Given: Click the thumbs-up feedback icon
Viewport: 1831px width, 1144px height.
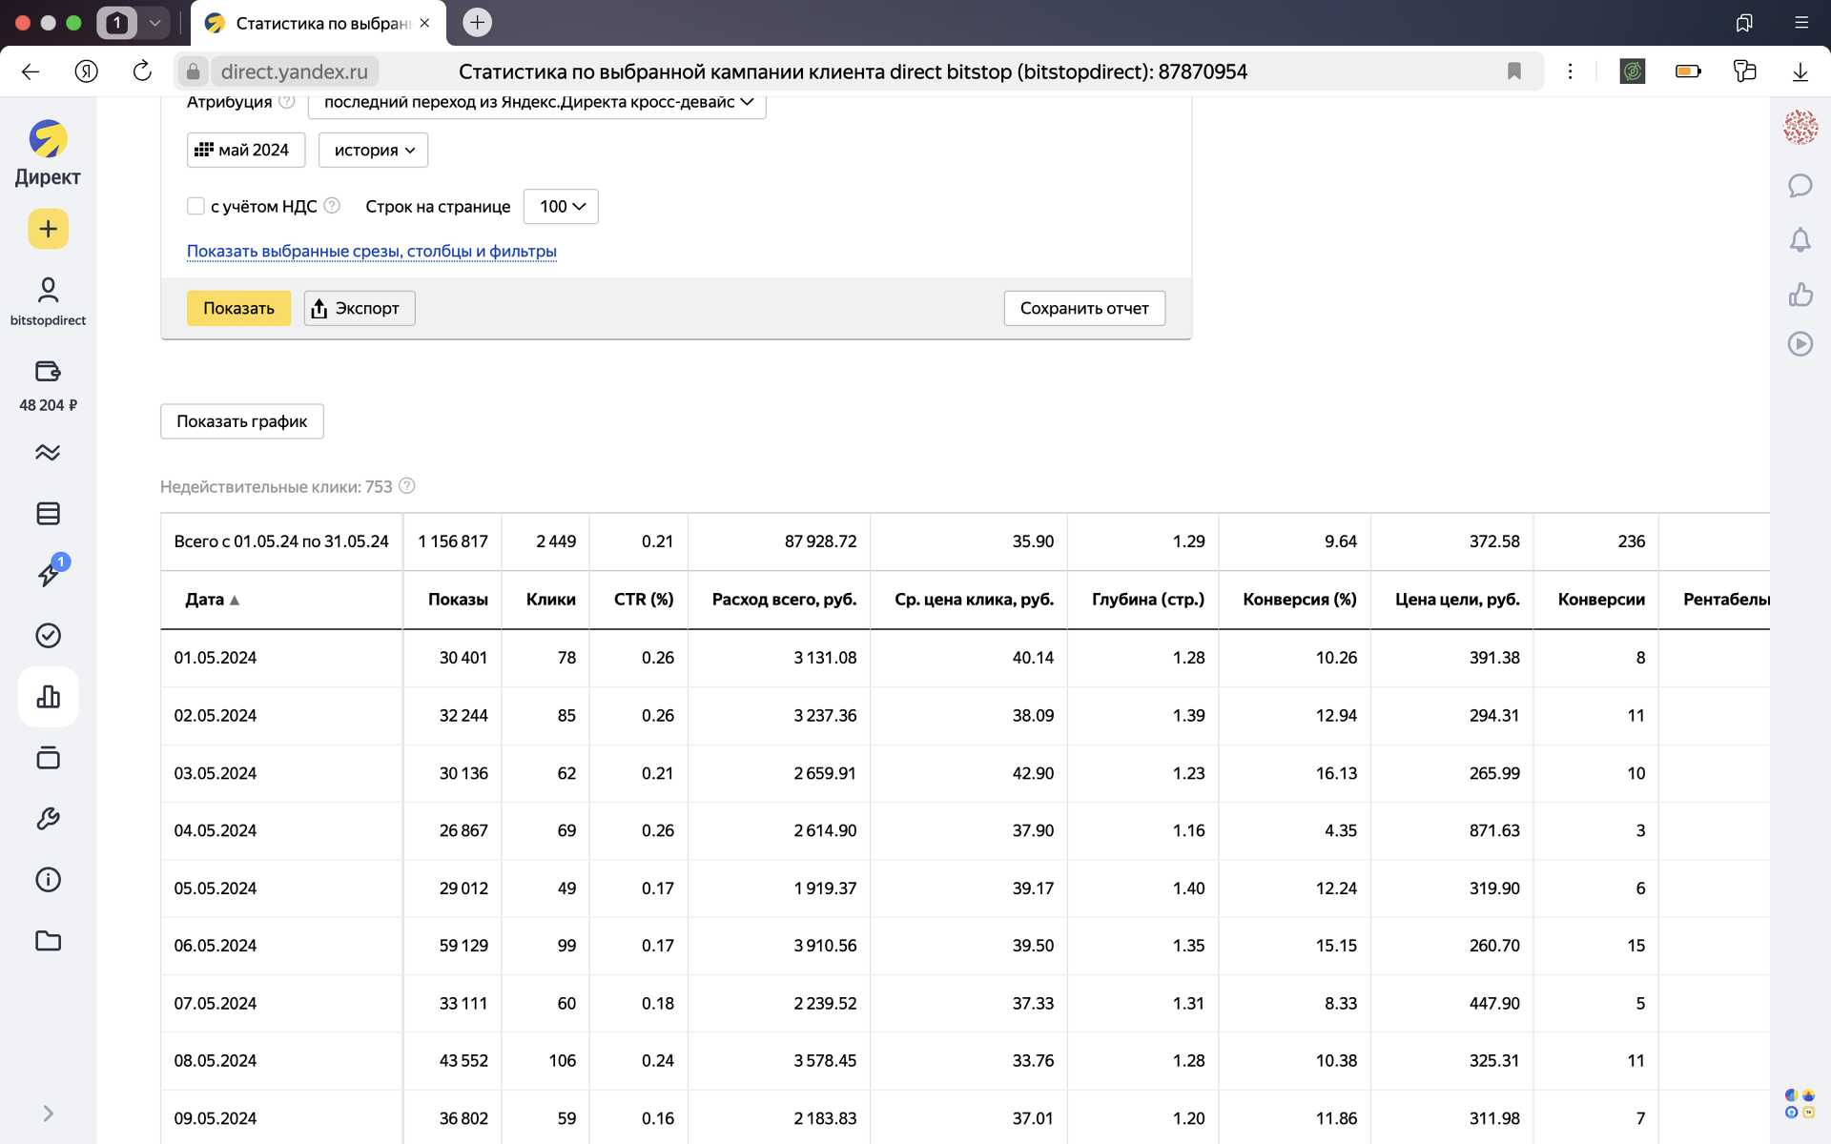Looking at the screenshot, I should 1800,295.
